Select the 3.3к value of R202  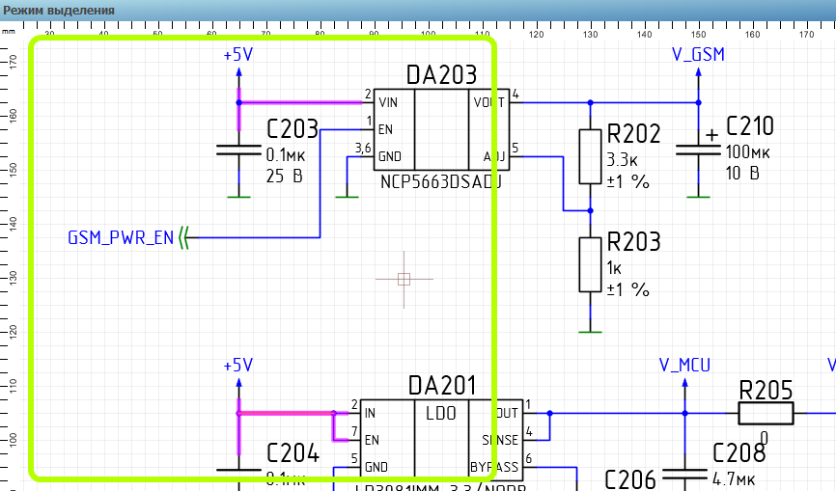(623, 160)
